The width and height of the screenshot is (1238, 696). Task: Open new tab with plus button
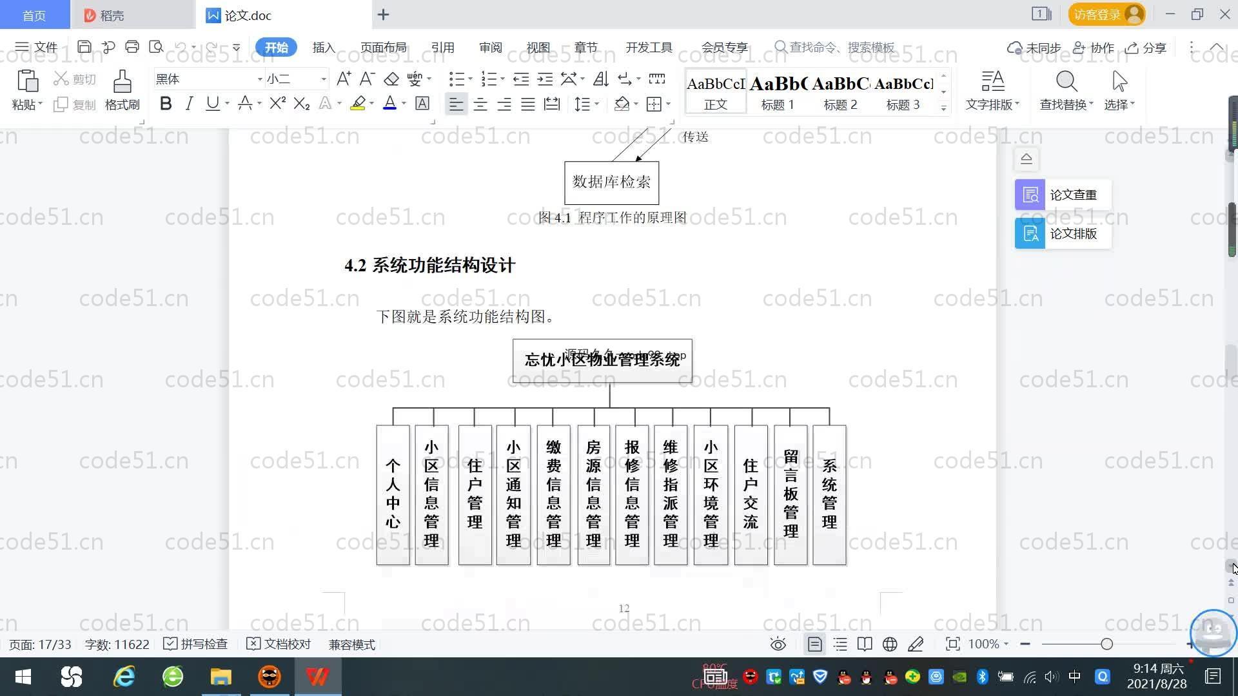[383, 14]
